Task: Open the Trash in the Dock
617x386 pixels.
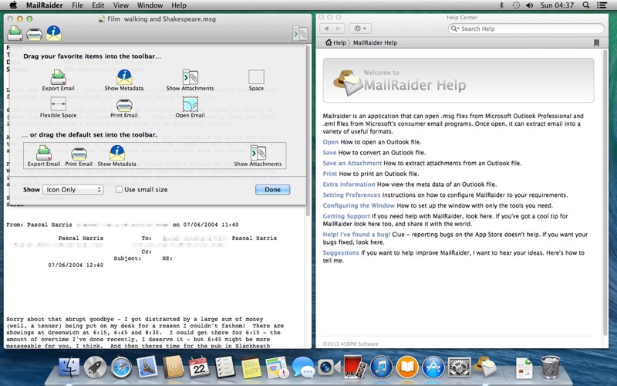Action: click(550, 367)
